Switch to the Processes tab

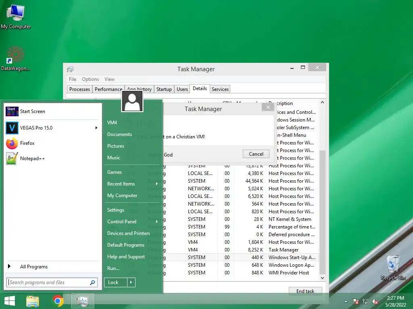coord(79,89)
